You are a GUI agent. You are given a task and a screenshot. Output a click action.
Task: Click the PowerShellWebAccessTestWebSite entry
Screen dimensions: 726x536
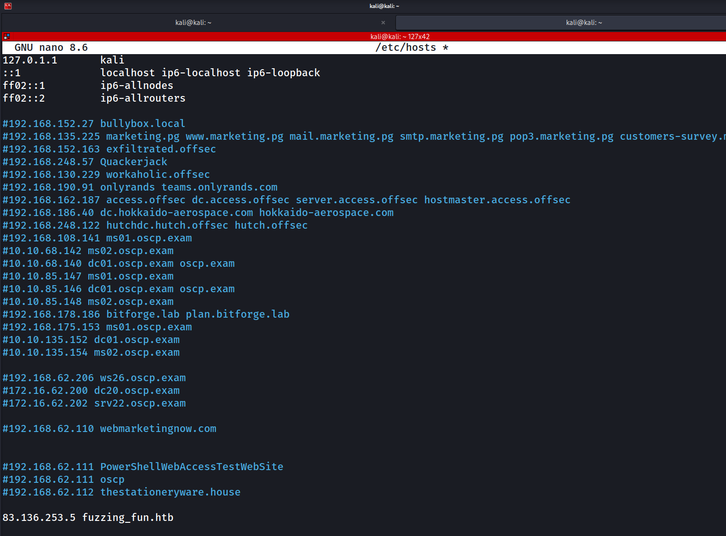tap(191, 467)
